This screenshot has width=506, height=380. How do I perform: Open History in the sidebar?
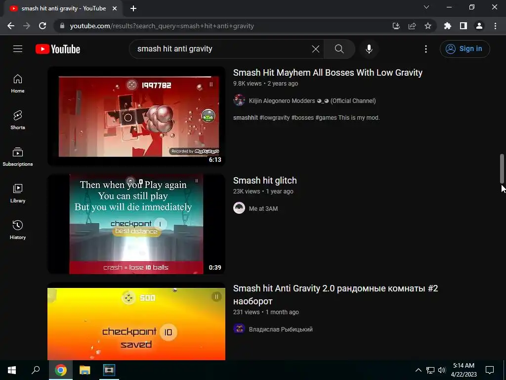click(18, 230)
